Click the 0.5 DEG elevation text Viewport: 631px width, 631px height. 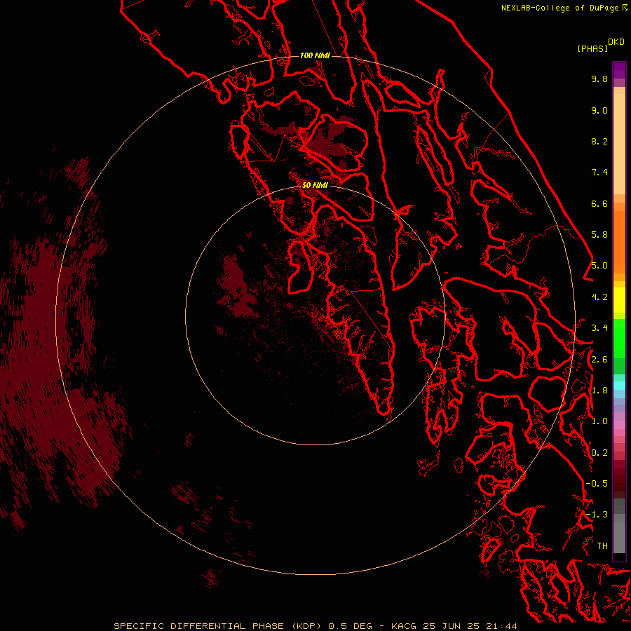[351, 626]
